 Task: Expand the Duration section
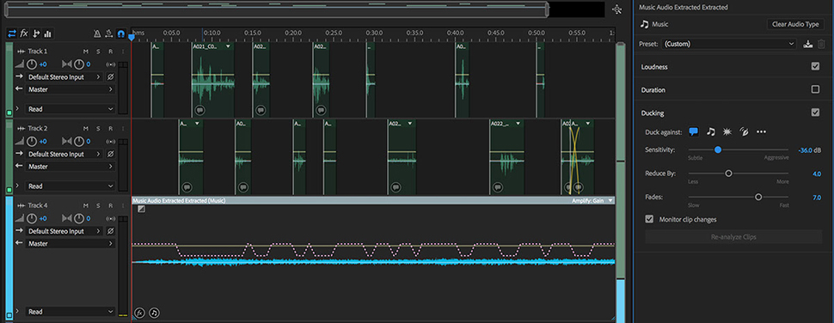click(x=653, y=90)
